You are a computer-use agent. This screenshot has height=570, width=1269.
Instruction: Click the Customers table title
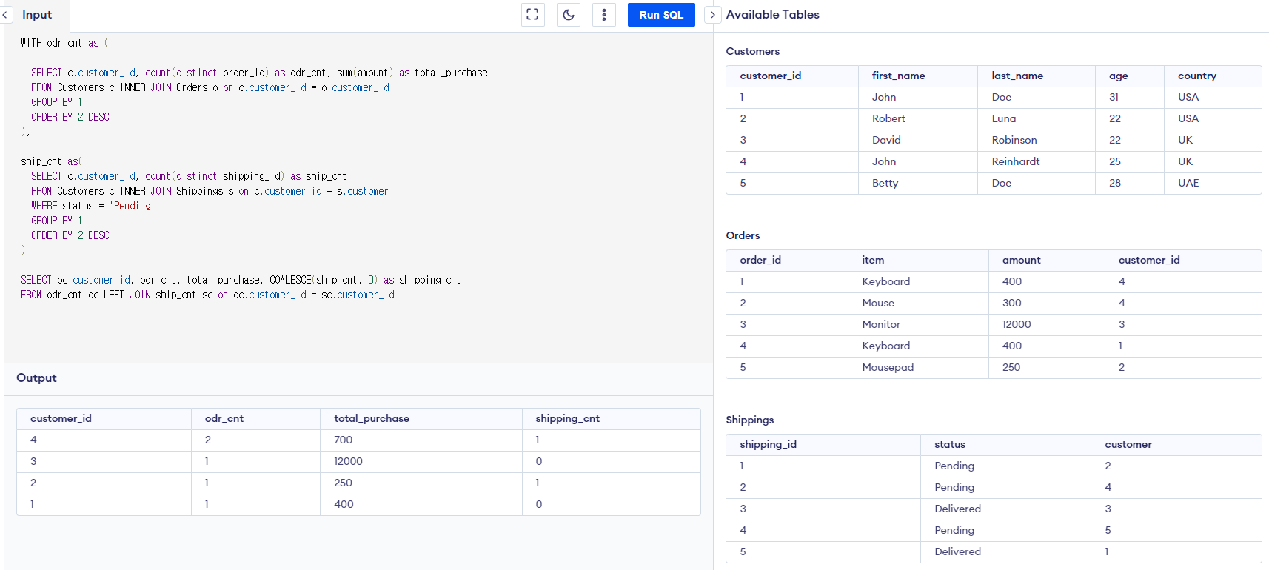752,51
